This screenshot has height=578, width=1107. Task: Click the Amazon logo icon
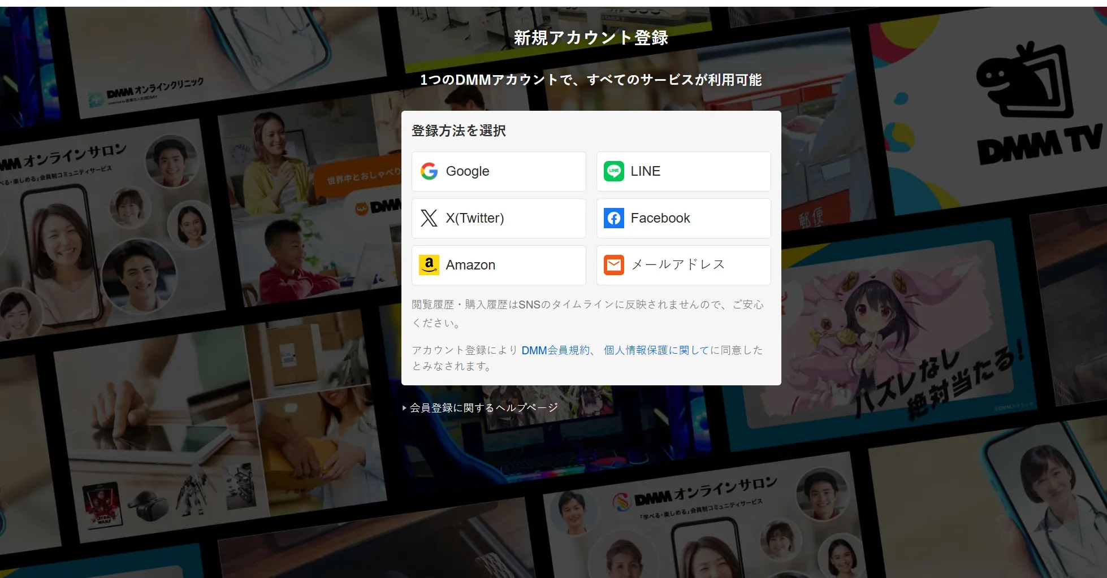point(429,265)
